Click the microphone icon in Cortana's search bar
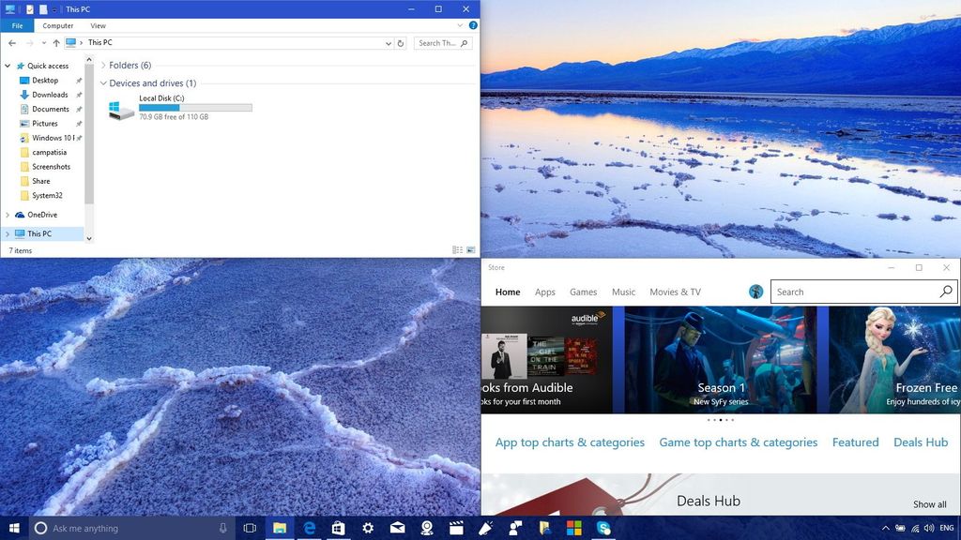The height and width of the screenshot is (540, 961). (x=221, y=528)
